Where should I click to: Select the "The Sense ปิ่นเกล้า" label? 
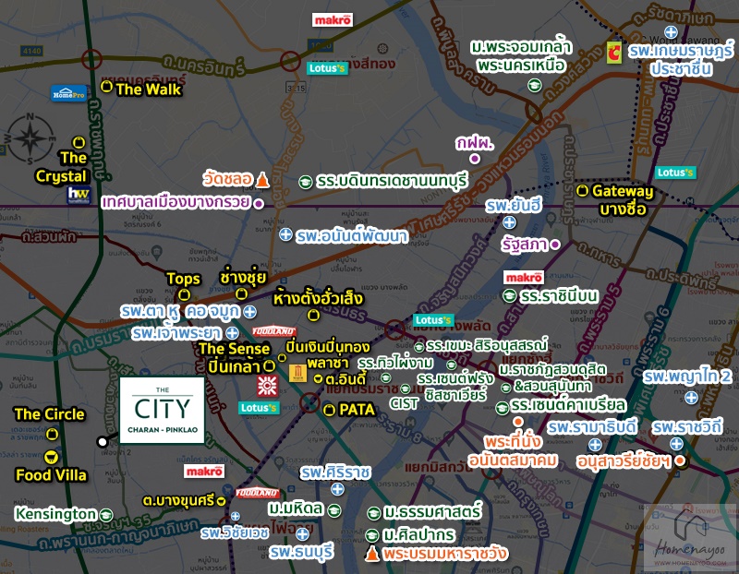pos(235,357)
